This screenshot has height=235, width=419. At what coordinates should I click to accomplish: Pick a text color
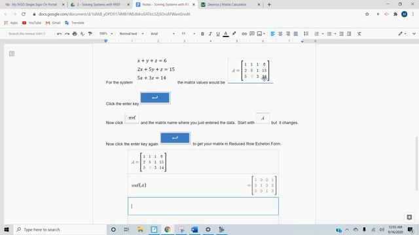pos(226,33)
